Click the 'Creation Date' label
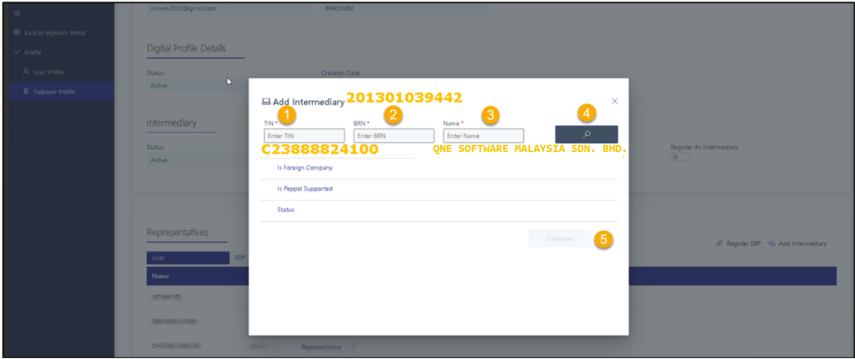Image resolution: width=855 pixels, height=359 pixels. pos(340,73)
